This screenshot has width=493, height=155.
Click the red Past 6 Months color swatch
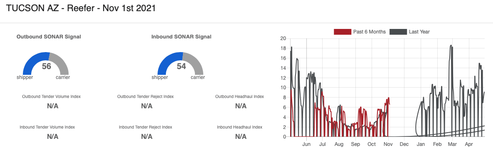point(343,31)
